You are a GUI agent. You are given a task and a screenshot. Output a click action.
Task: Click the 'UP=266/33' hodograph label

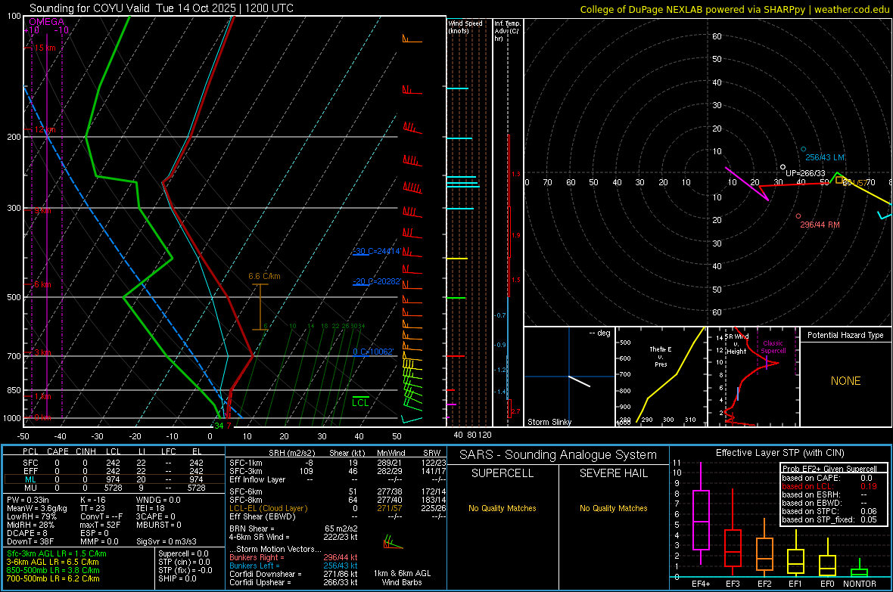tap(805, 173)
